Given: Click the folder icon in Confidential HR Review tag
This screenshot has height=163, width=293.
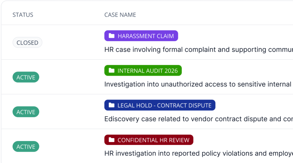Looking at the screenshot, I should click(x=112, y=140).
